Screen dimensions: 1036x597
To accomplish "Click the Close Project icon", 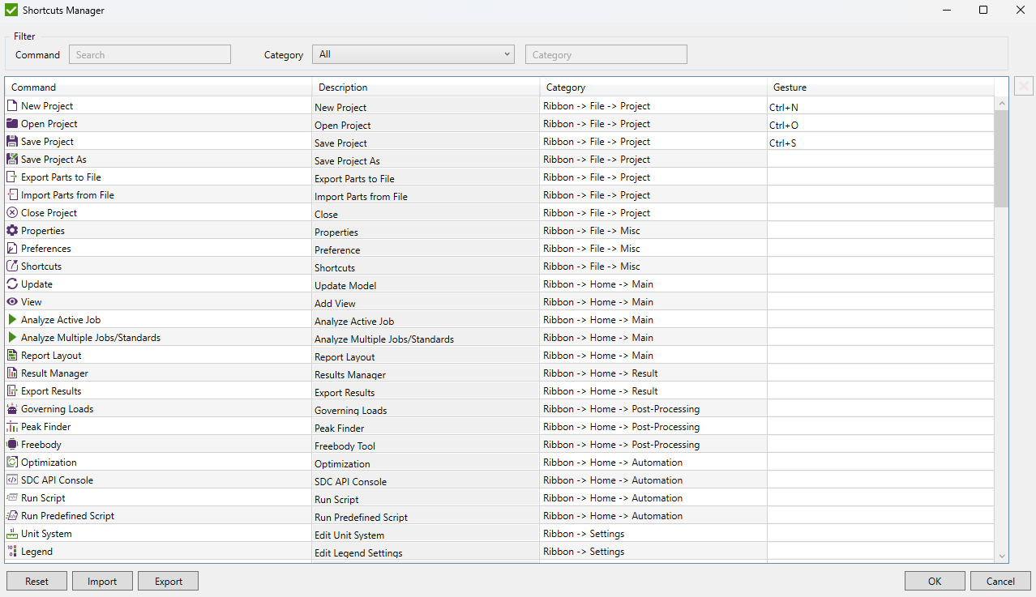I will pos(12,213).
